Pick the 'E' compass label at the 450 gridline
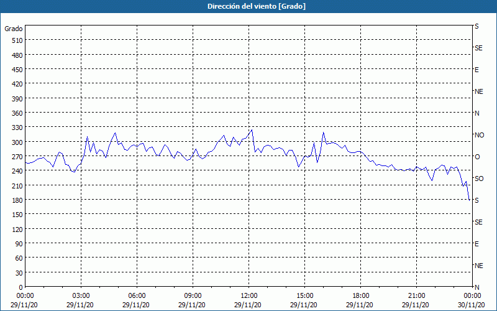The width and height of the screenshot is (497, 311). click(476, 70)
